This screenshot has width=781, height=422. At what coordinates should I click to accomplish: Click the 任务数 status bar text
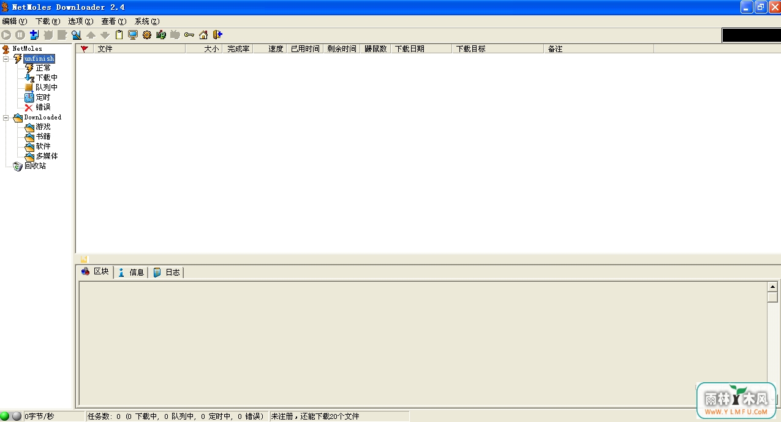pos(176,416)
